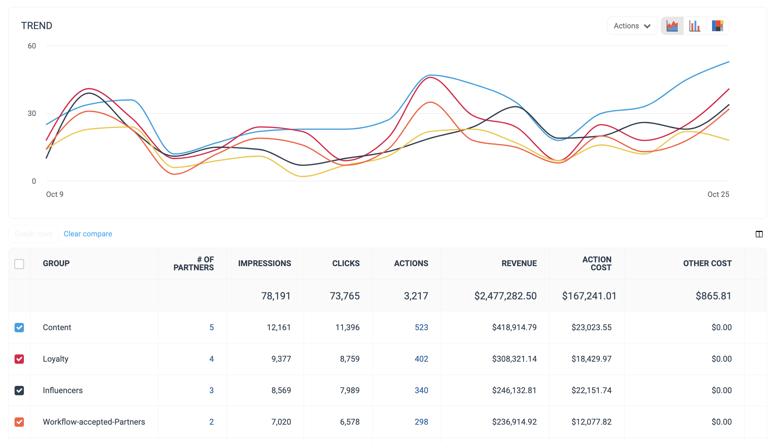Click Loyalty revenue $308,321.14
773x443 pixels.
click(x=514, y=359)
